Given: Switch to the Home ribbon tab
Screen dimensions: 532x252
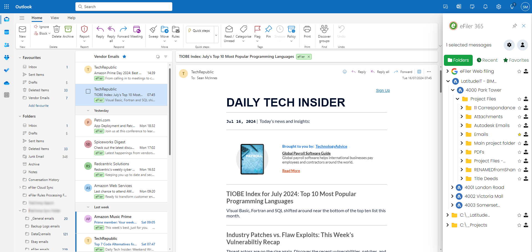Looking at the screenshot, I should (37, 18).
